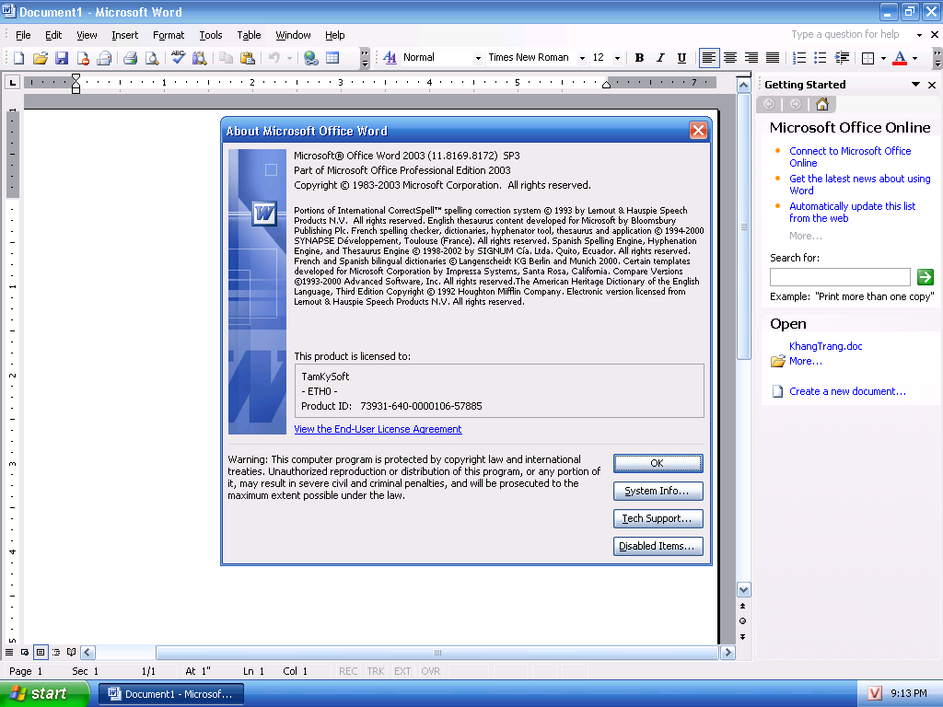Click the Outside Border icon
943x707 pixels.
pyautogui.click(x=867, y=58)
